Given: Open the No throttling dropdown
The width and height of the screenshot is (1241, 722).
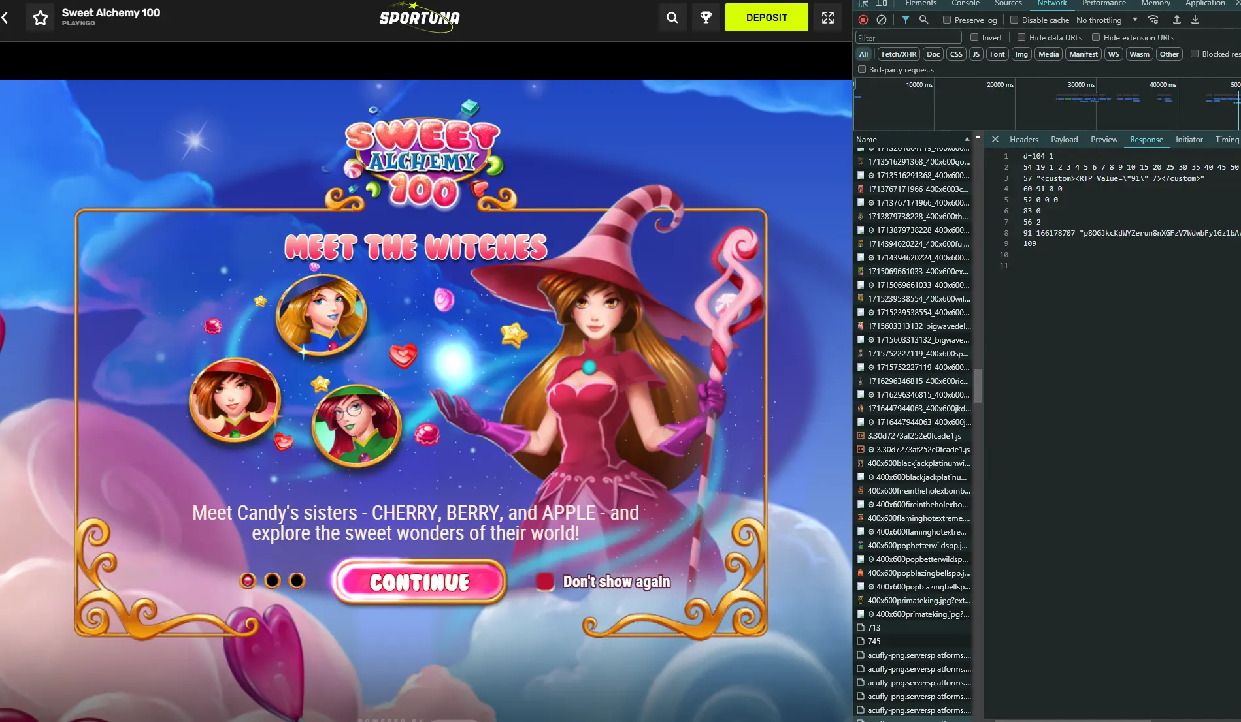Looking at the screenshot, I should tap(1107, 20).
